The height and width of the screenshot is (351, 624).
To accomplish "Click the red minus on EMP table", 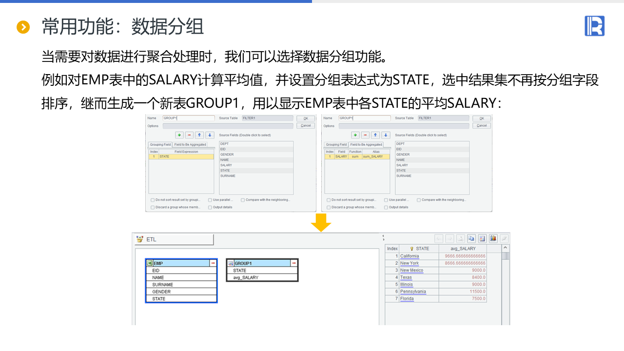I will (213, 263).
